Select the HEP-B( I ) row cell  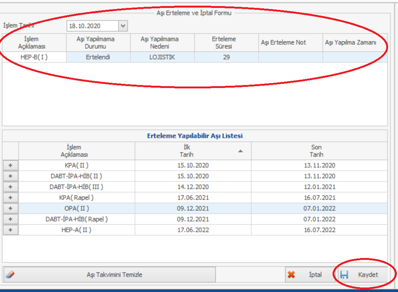(34, 57)
